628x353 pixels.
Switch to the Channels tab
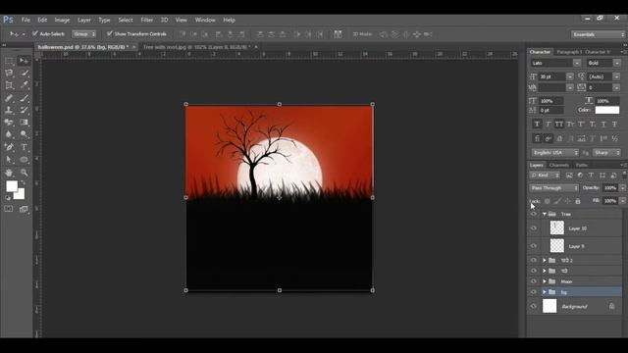559,165
